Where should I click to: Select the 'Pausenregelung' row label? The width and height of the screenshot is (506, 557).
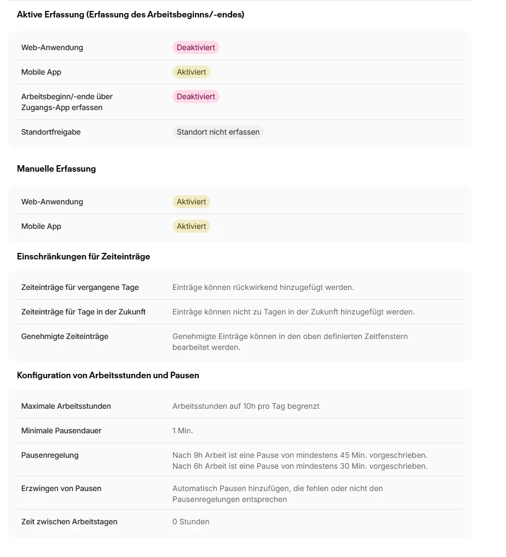pyautogui.click(x=50, y=456)
